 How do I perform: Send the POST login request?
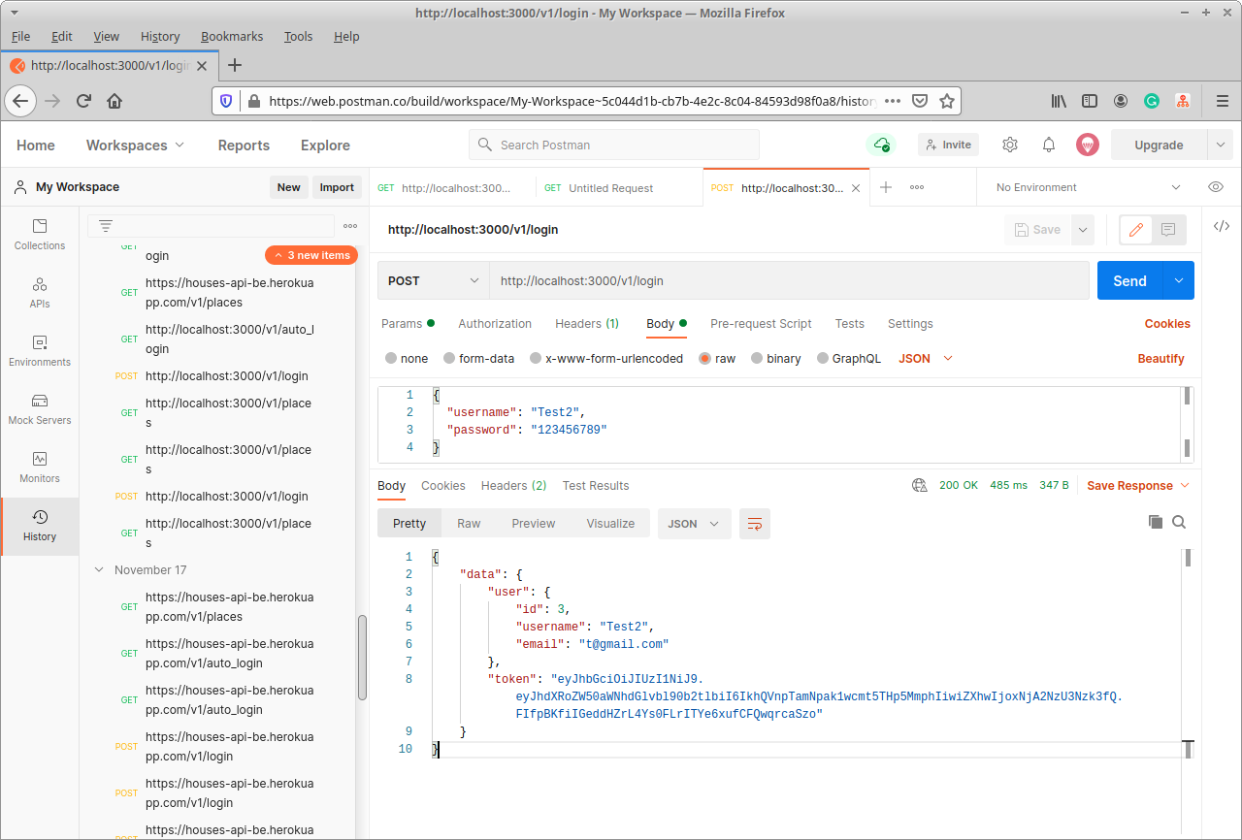coord(1129,280)
